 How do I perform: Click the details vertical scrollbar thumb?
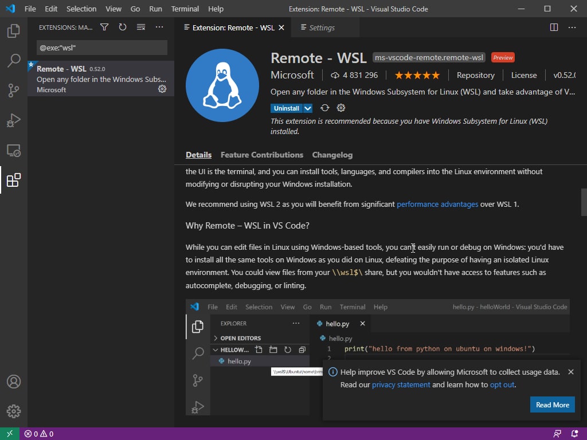pyautogui.click(x=584, y=202)
